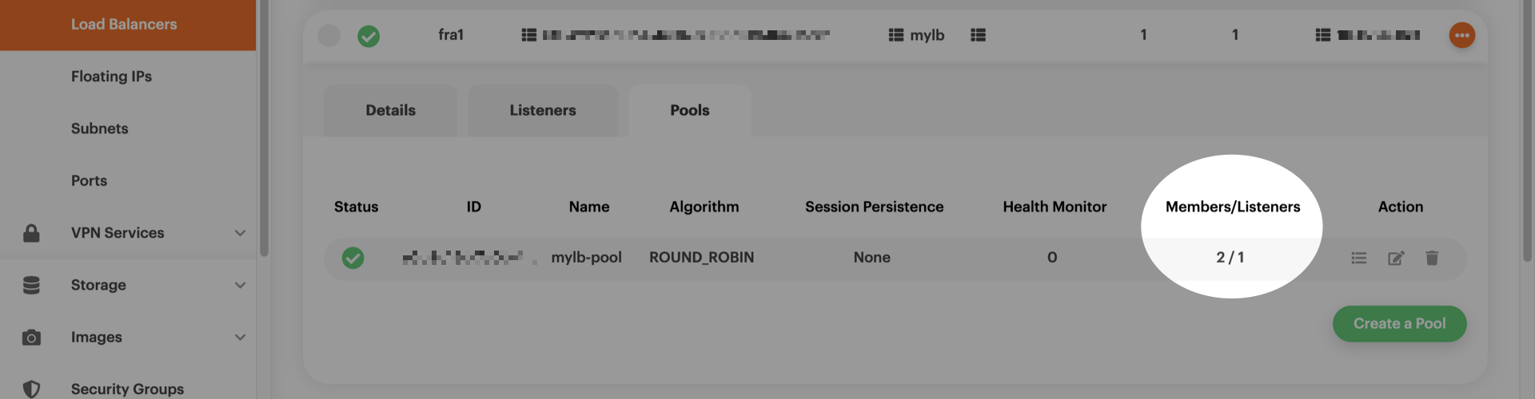1535x399 pixels.
Task: Click the Storage database icon
Action: click(31, 285)
